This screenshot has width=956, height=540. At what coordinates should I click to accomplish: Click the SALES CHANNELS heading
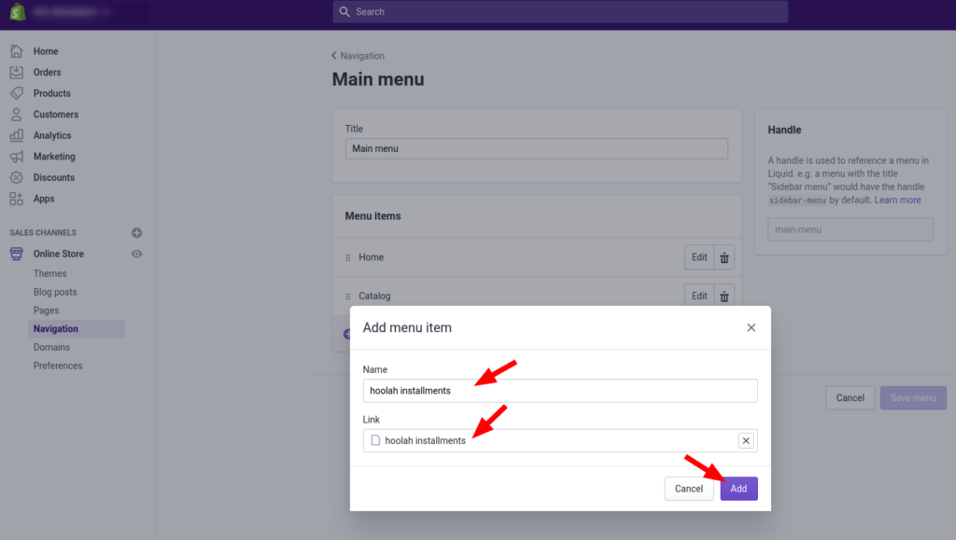click(43, 232)
